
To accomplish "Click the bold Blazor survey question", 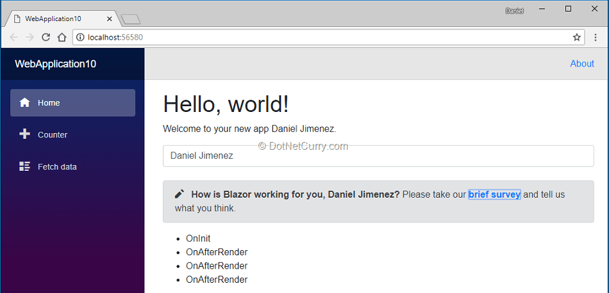I will click(x=295, y=194).
